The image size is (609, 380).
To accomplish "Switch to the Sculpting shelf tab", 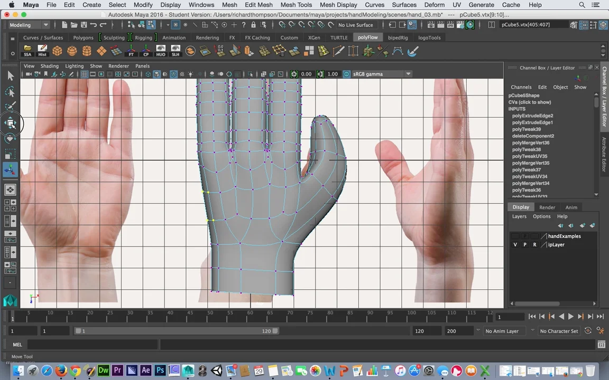I will [114, 37].
